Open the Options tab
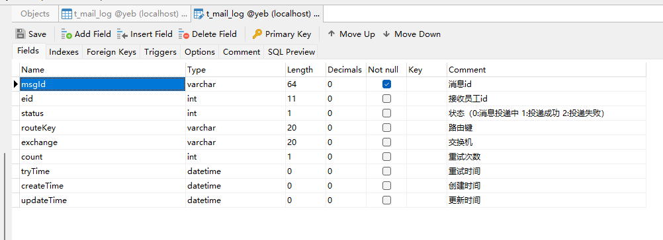 (200, 52)
